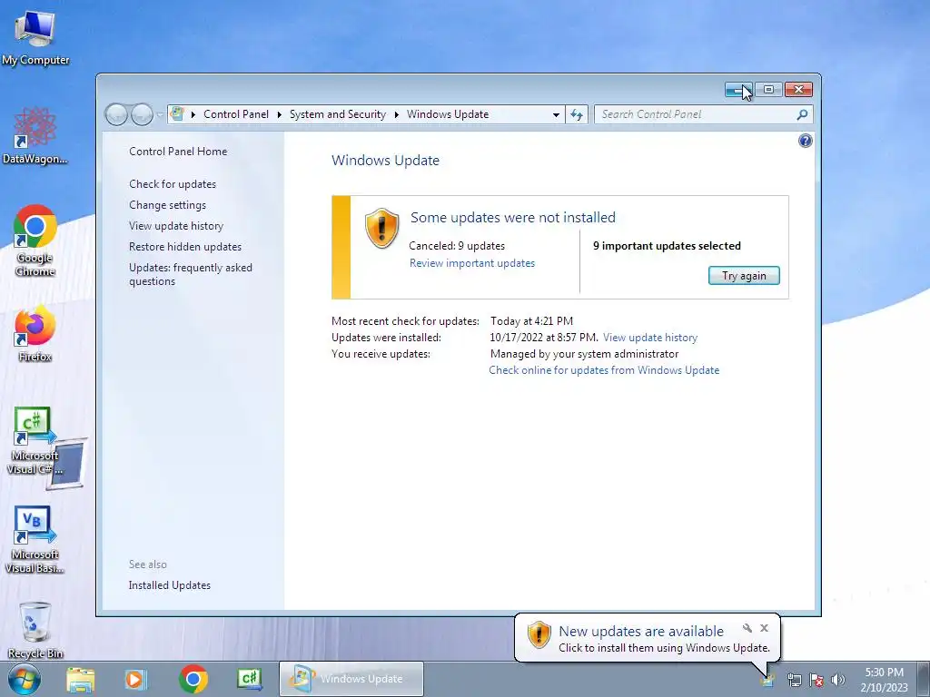
Task: Click View update history beside install date
Action: click(650, 338)
